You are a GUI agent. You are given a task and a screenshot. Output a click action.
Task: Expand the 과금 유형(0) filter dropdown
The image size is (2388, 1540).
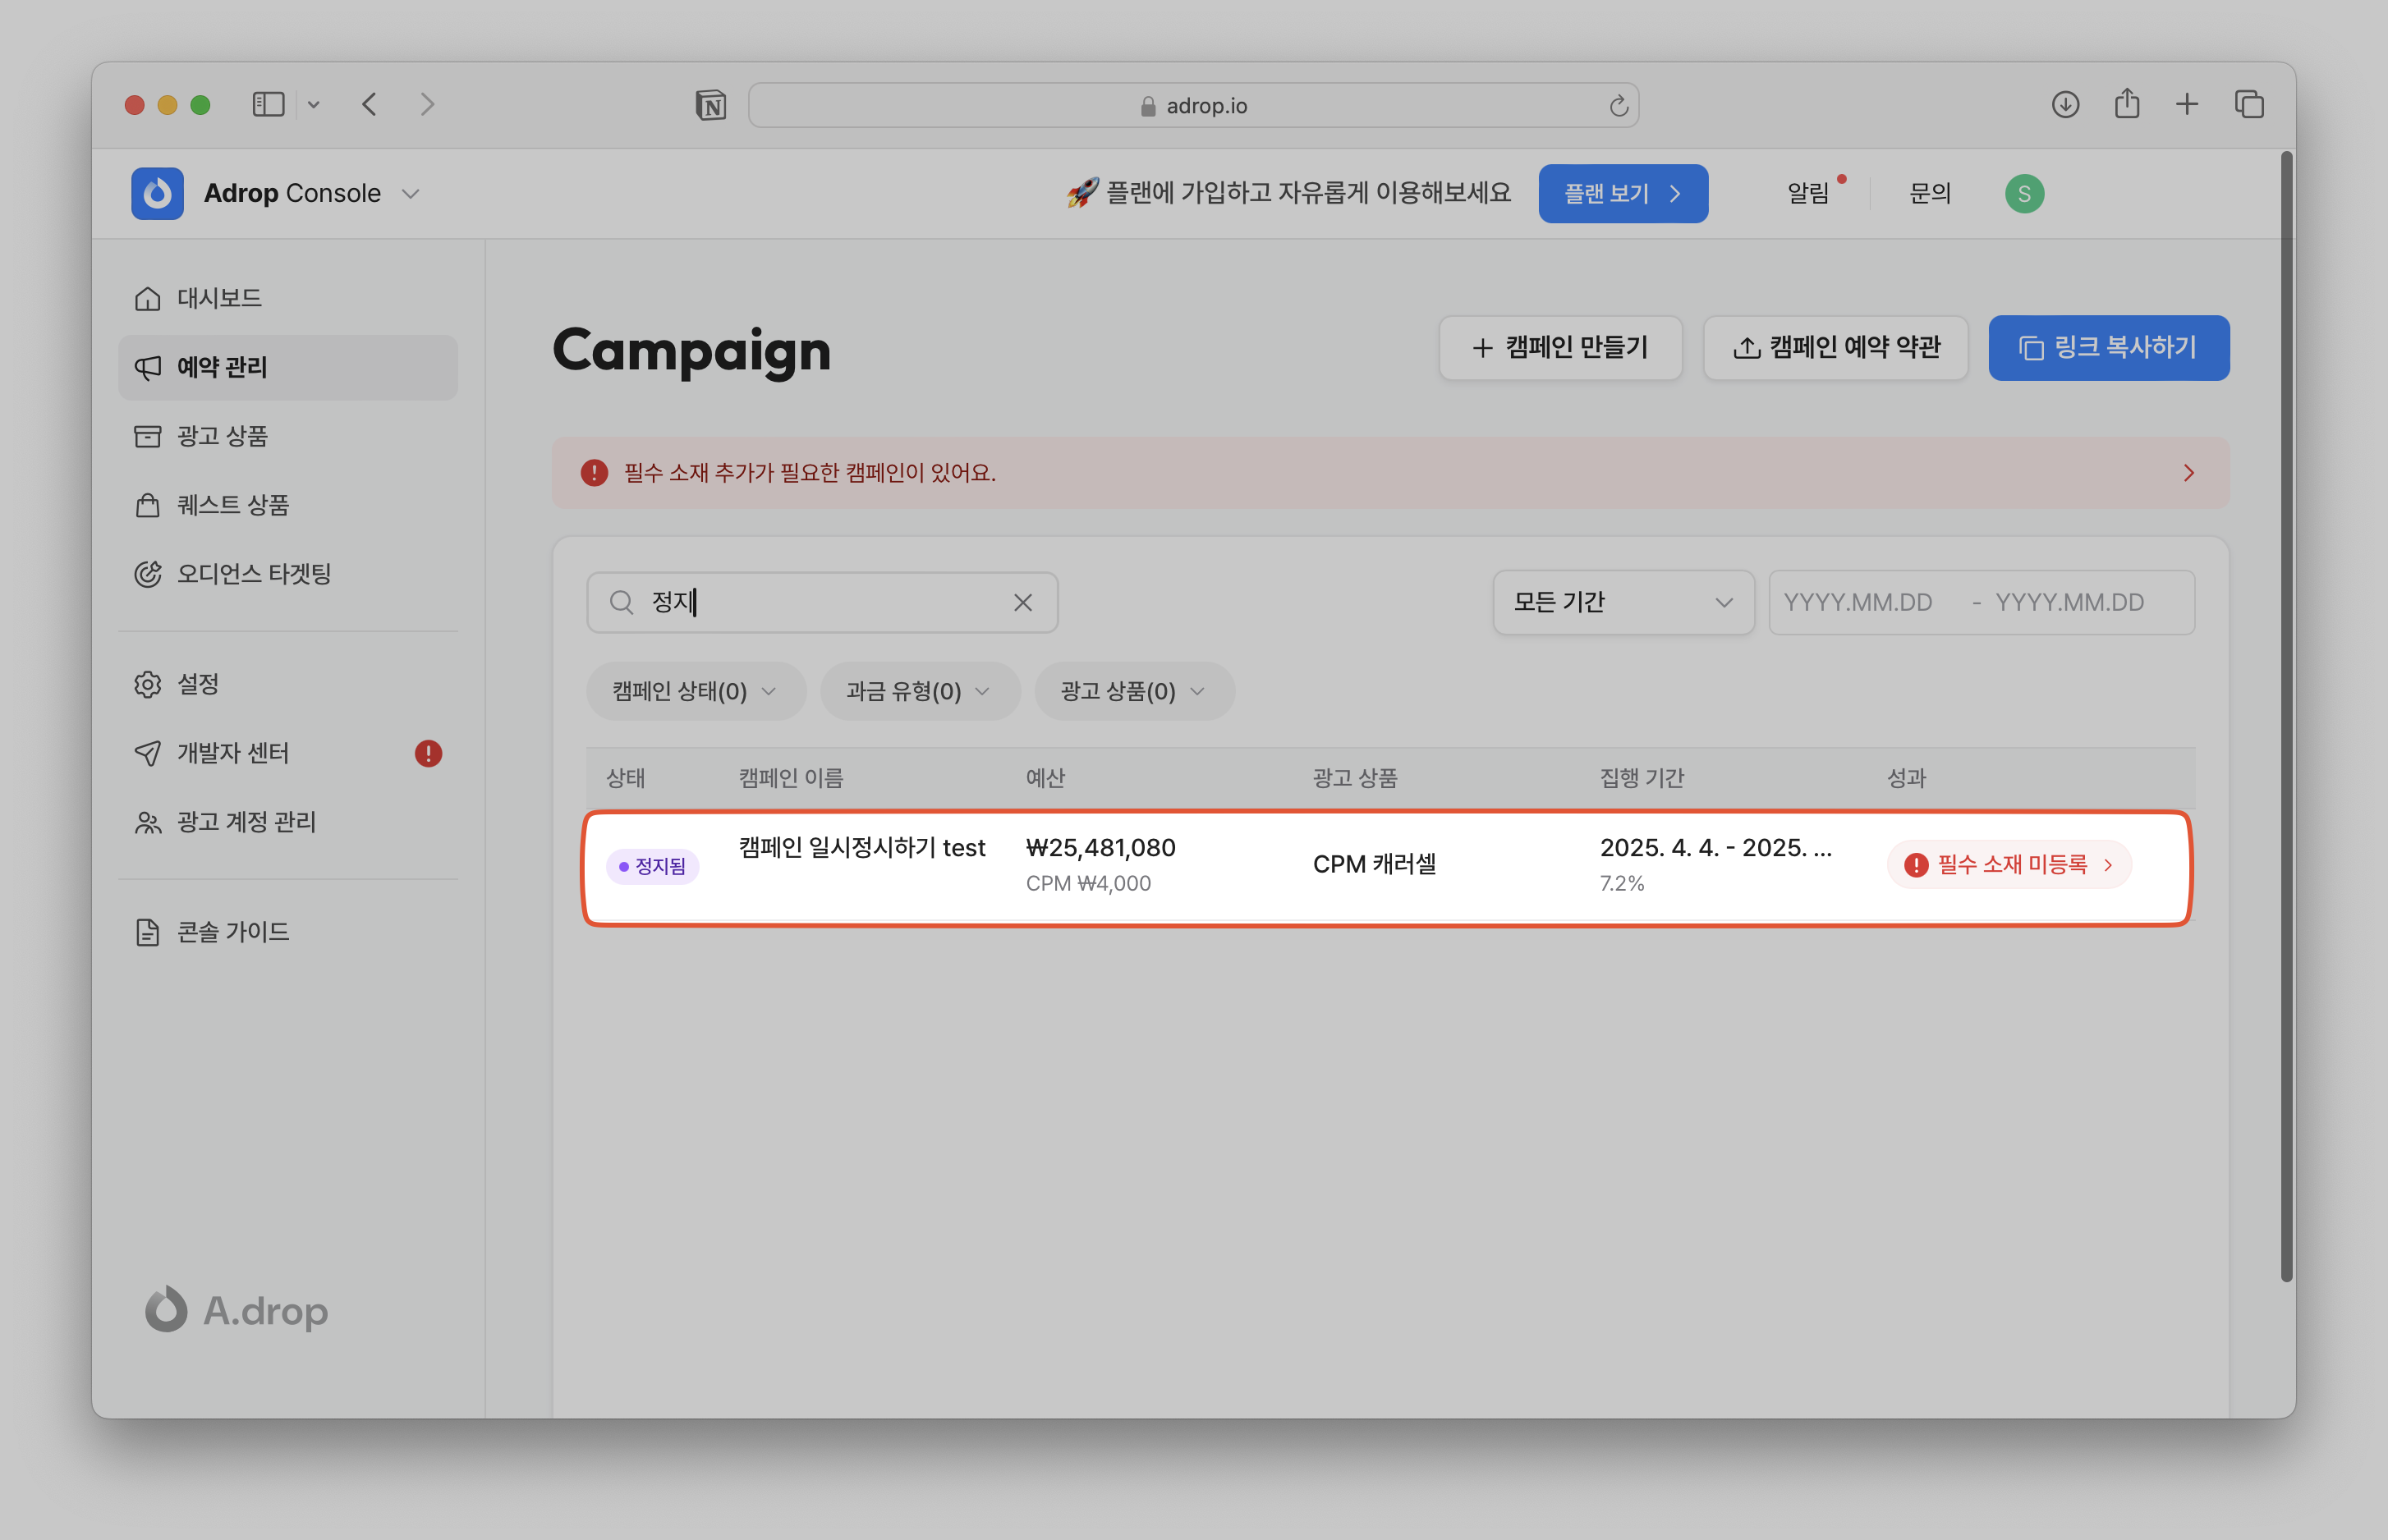point(918,691)
